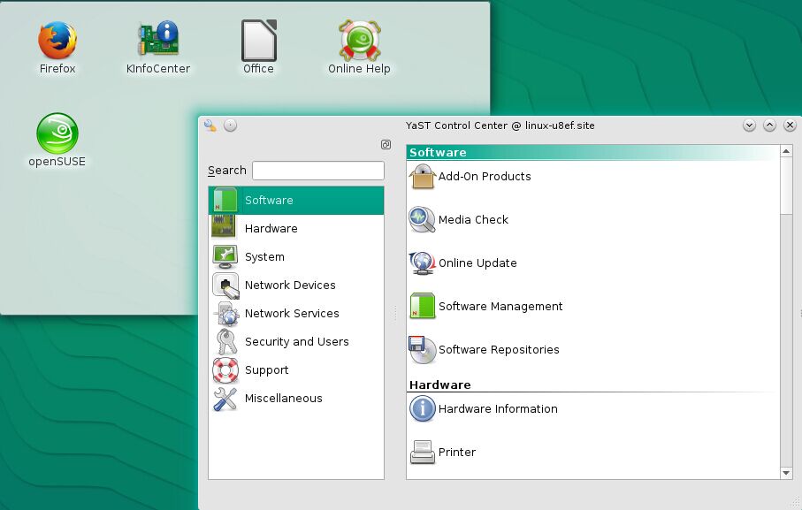Click the Hardware section header text
This screenshot has height=510, width=802.
point(439,384)
